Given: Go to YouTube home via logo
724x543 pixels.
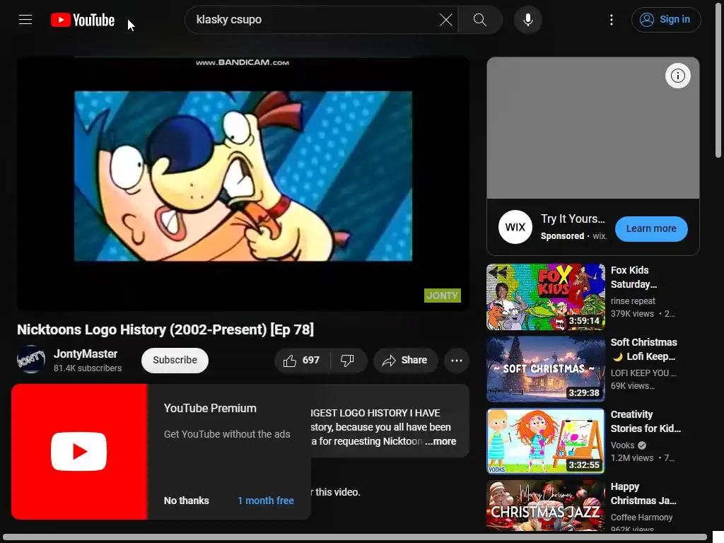Looking at the screenshot, I should [x=83, y=20].
